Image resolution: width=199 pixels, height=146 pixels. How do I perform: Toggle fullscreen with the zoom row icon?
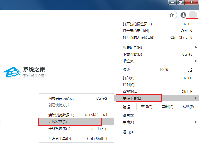(x=190, y=70)
